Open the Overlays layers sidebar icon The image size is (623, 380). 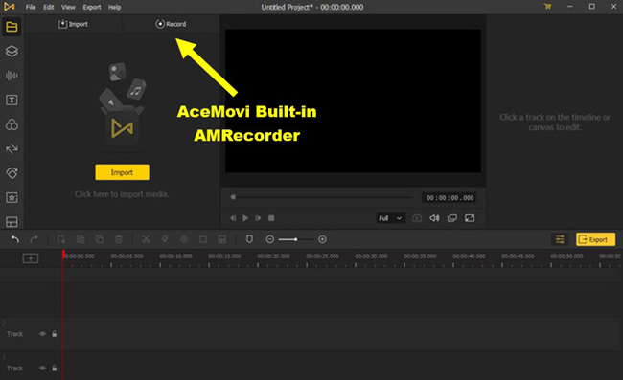12,51
